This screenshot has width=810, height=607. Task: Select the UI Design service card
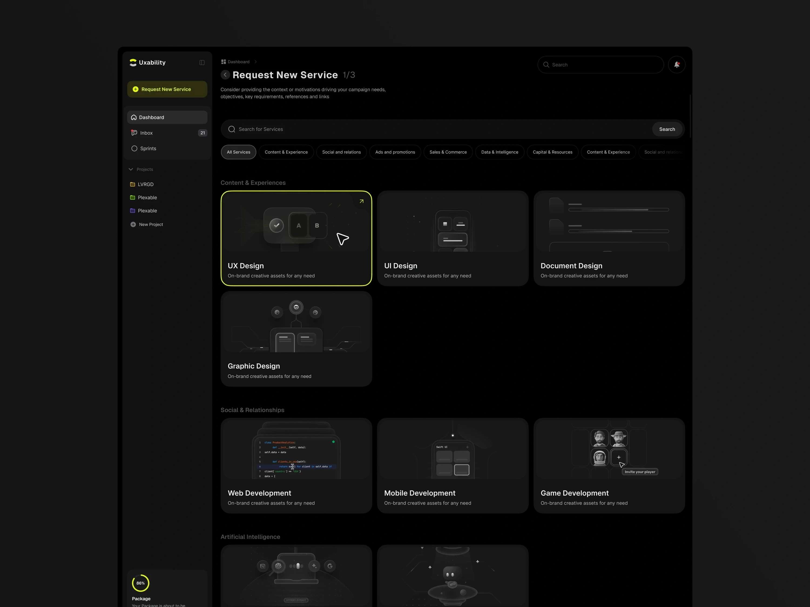click(x=453, y=238)
